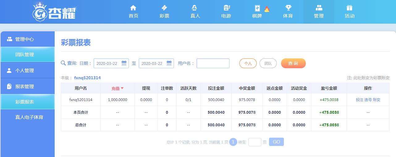Select 彩票报表 in the sidebar
The height and width of the screenshot is (157, 396).
click(x=27, y=102)
